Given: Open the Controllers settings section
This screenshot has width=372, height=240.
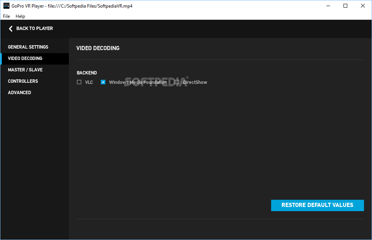Looking at the screenshot, I should click(x=35, y=81).
